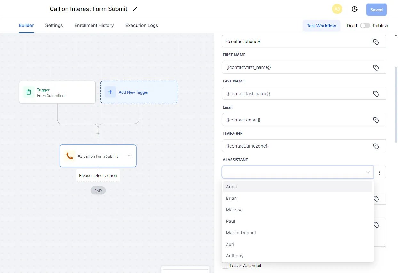
Task: Click tag icon in Timezone field
Action: (x=376, y=146)
